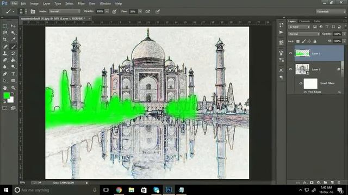This screenshot has width=348, height=195.
Task: Select the Magic Wand tool
Action: 13,32
